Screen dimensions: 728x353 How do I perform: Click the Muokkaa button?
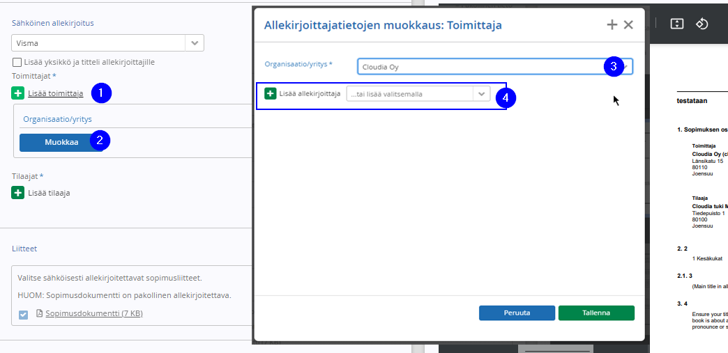(x=62, y=142)
